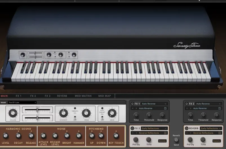Go to next FX 2 preset
Image resolution: width=226 pixels, height=149 pixels.
point(191,108)
